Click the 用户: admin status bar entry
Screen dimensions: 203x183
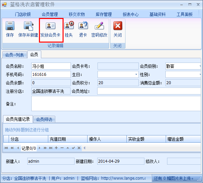pyautogui.click(x=63, y=178)
